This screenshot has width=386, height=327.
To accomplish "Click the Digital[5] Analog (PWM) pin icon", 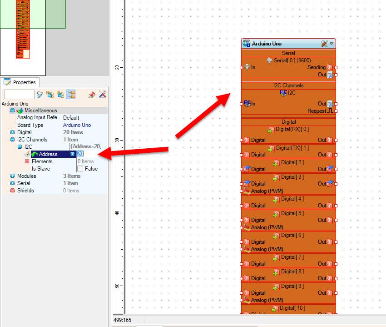I will click(x=247, y=227).
